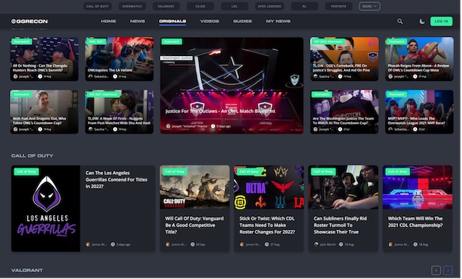The image size is (462, 279).
Task: Select the CALL OF DUTY game filter
Action: tap(97, 6)
